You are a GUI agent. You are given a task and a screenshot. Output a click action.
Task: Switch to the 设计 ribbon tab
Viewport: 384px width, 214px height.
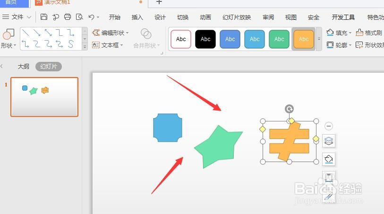tap(160, 17)
